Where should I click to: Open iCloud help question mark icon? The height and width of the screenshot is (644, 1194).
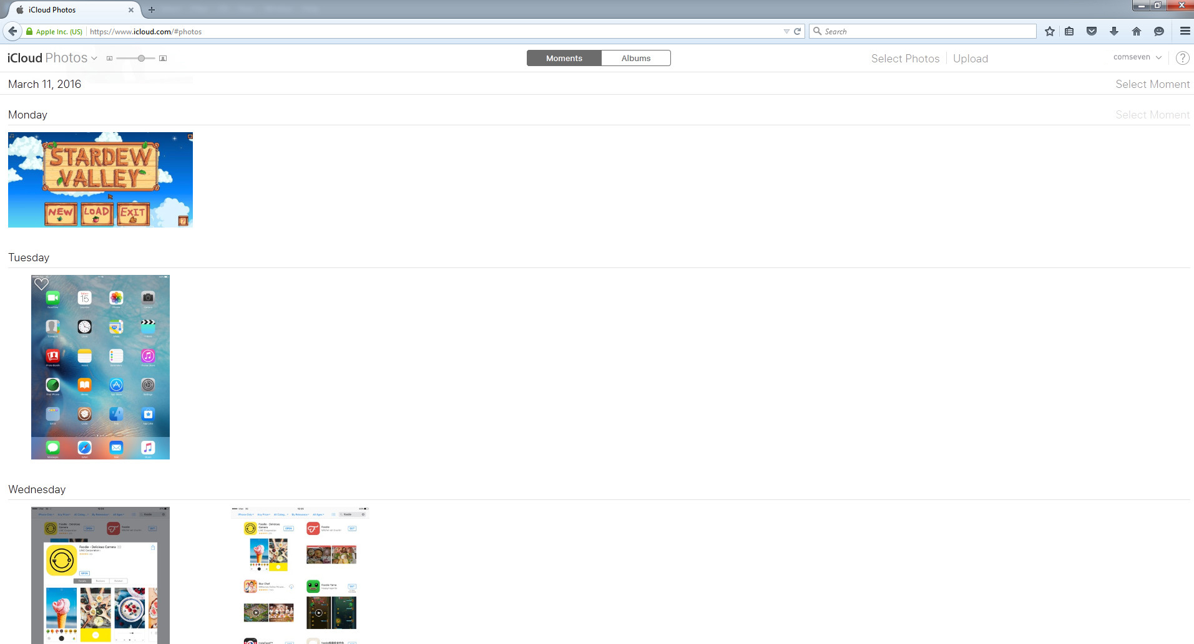click(1182, 58)
